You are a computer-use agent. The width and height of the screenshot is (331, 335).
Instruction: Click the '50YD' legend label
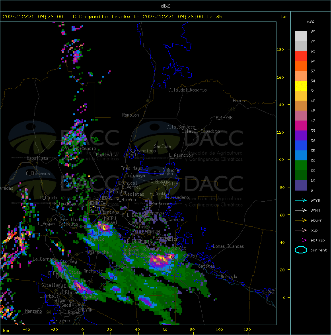[315, 201]
